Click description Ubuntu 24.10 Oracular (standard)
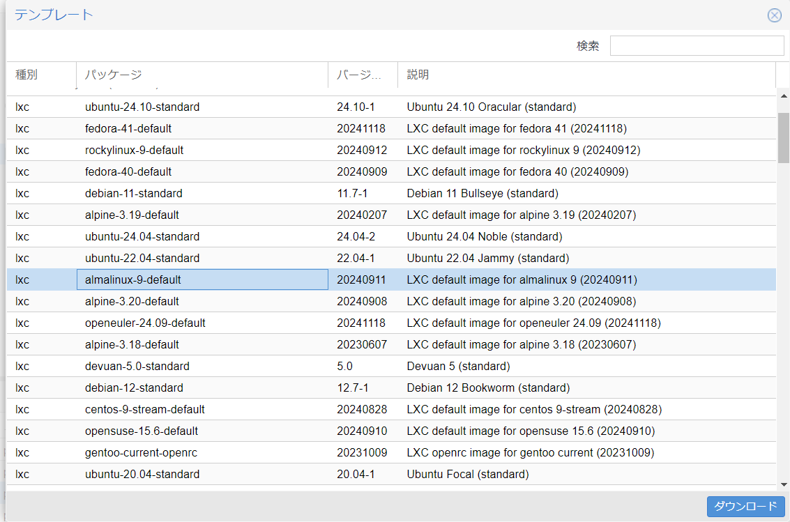This screenshot has height=522, width=790. (492, 107)
